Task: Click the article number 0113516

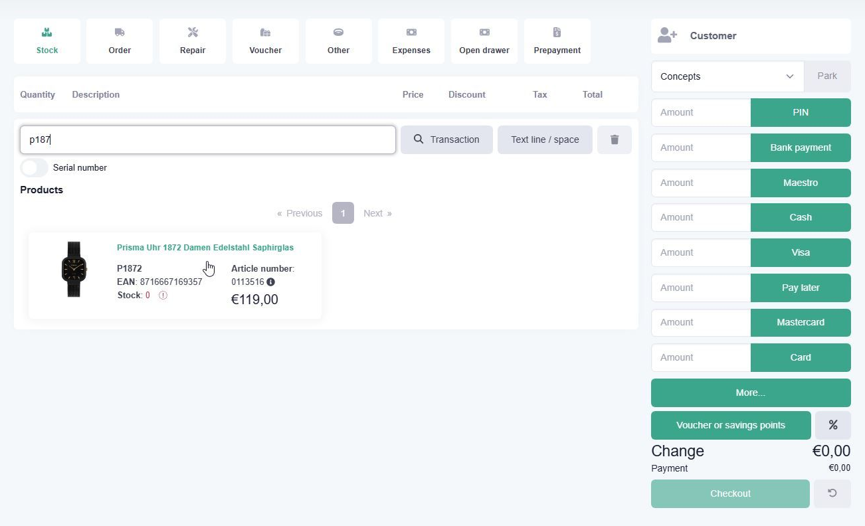Action: (x=248, y=282)
